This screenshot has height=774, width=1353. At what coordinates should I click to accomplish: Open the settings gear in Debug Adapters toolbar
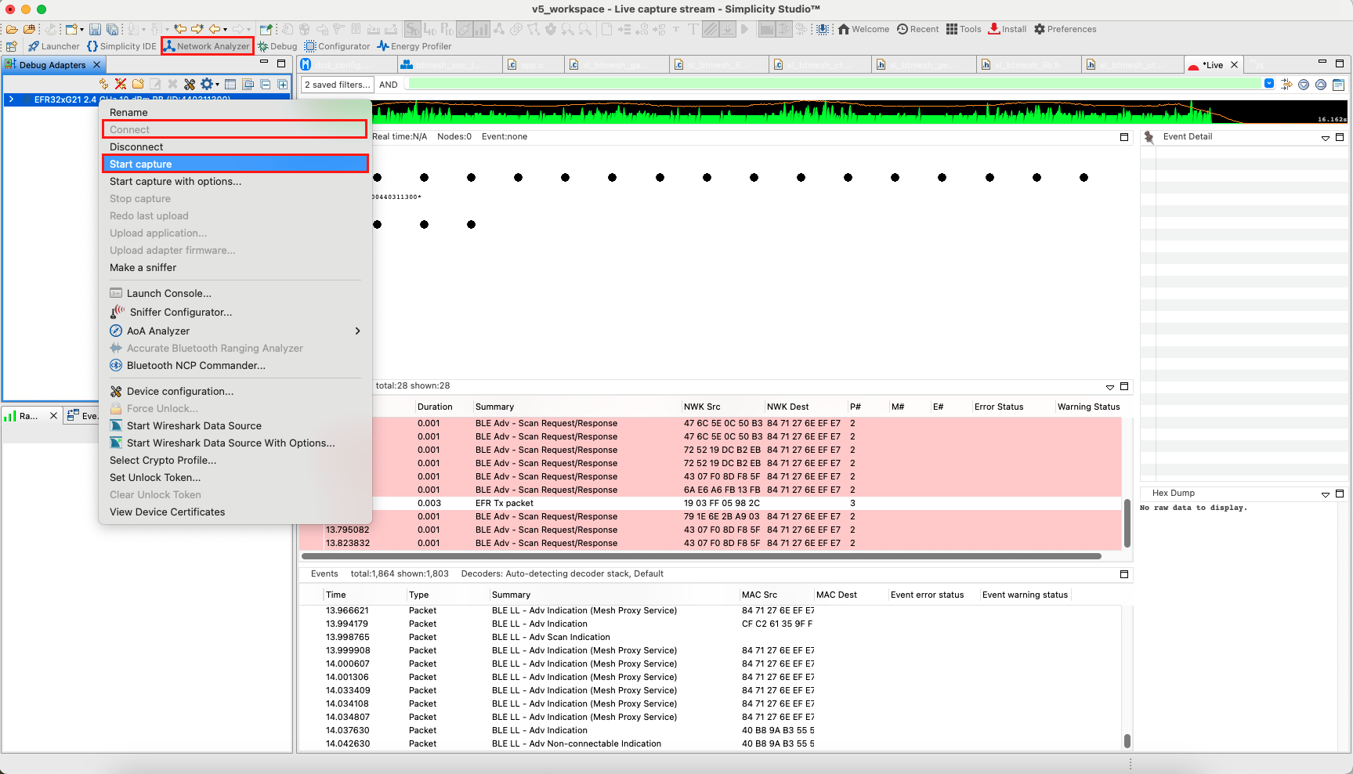(x=208, y=83)
